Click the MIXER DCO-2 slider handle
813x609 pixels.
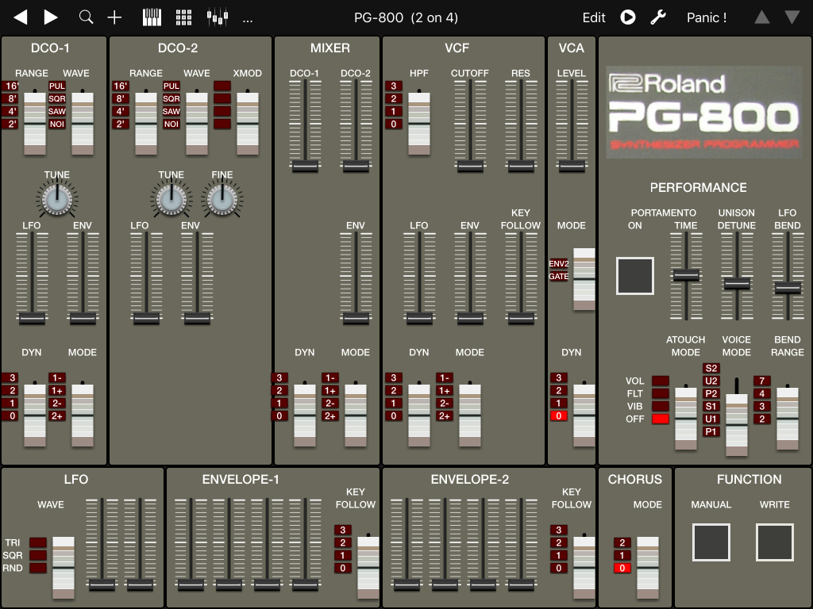pyautogui.click(x=356, y=166)
